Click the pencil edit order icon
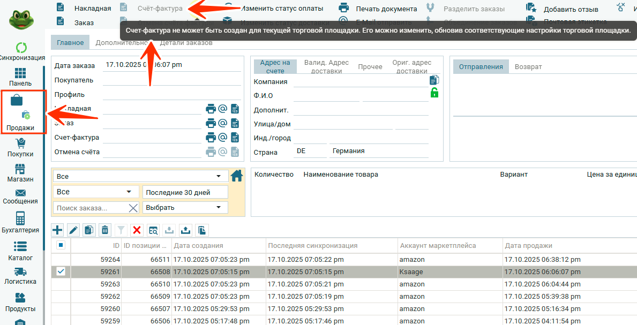Image resolution: width=637 pixels, height=325 pixels. coord(73,230)
